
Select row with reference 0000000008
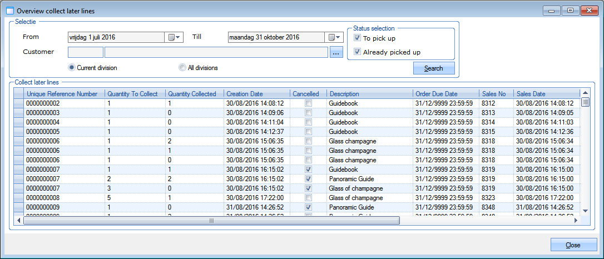[x=42, y=198]
